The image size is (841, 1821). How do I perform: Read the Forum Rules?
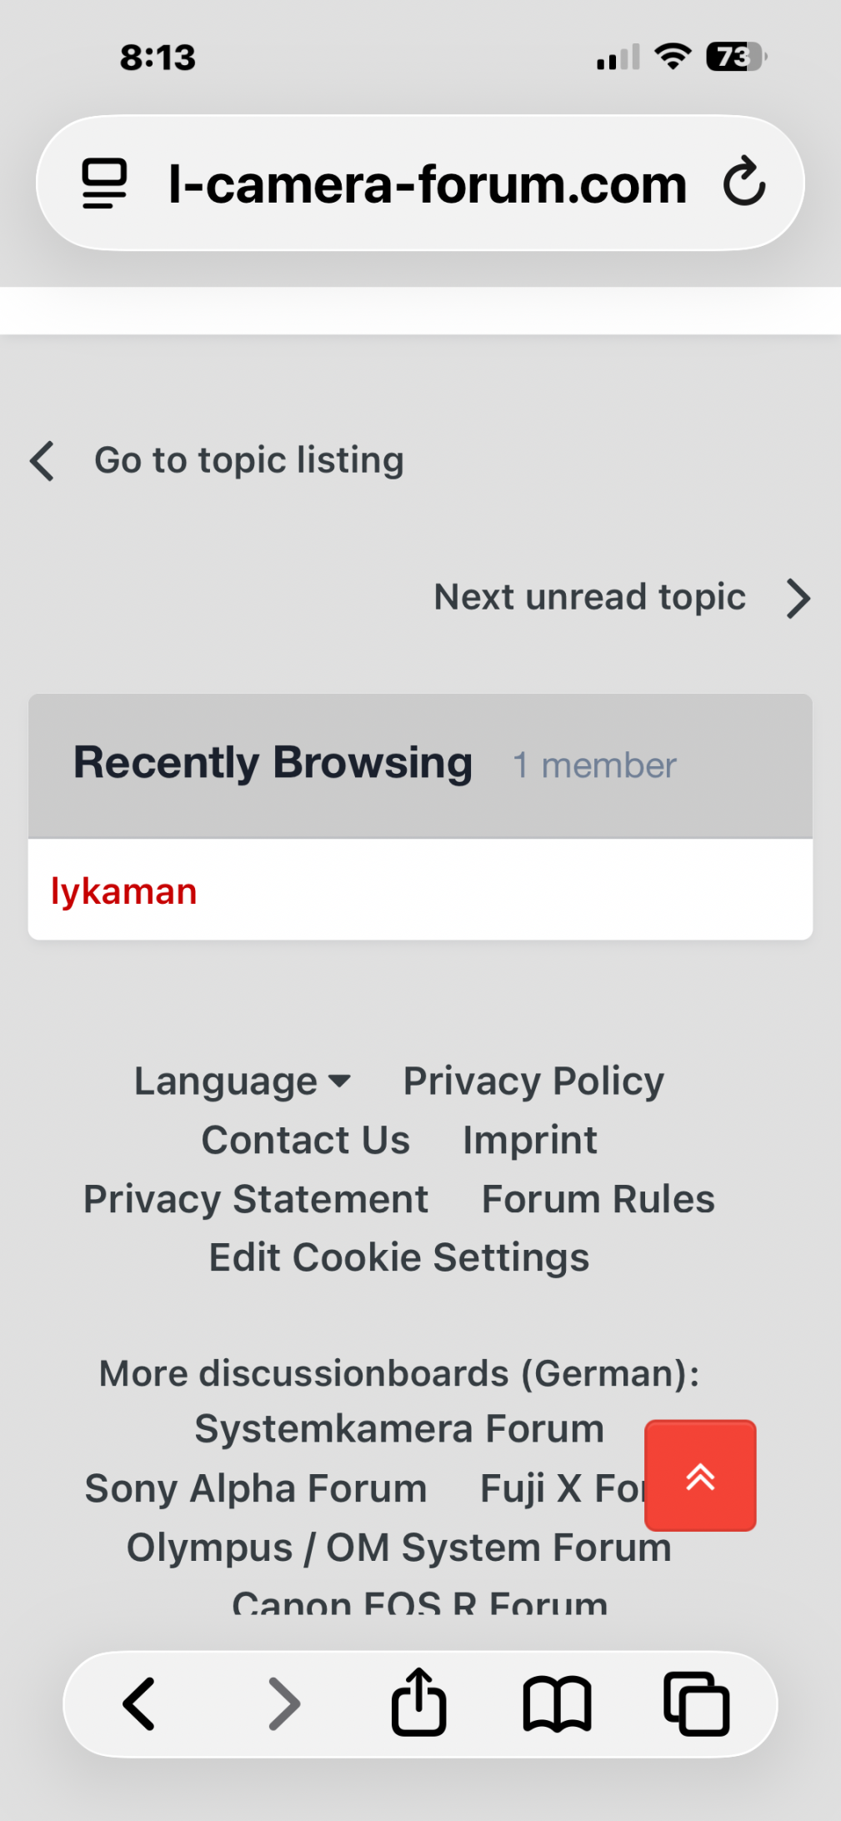click(x=598, y=1199)
